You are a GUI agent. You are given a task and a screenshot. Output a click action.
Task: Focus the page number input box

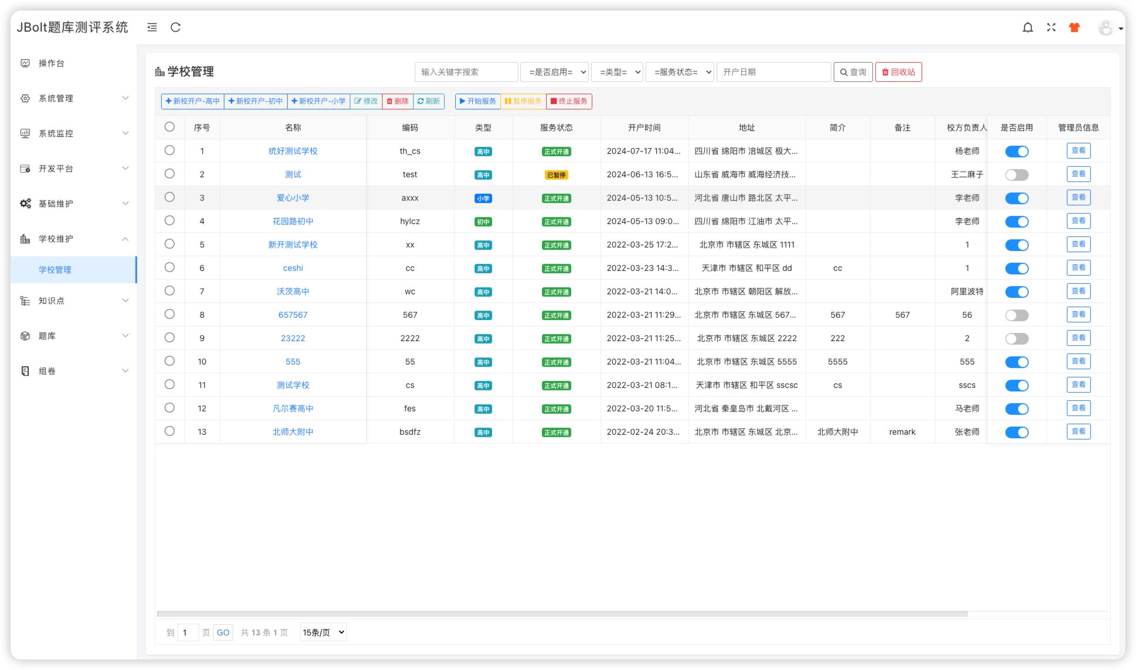point(188,633)
